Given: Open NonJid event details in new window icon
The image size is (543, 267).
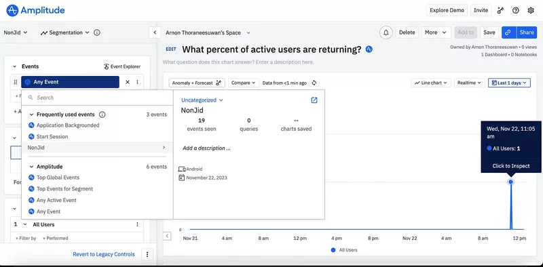Looking at the screenshot, I should point(314,100).
